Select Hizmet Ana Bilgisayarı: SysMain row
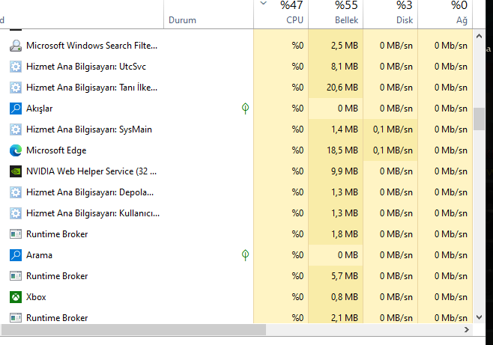The height and width of the screenshot is (345, 493). [237, 129]
